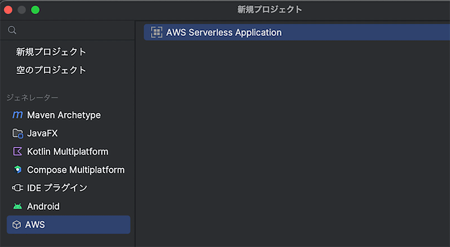This screenshot has width=450, height=247.
Task: Pick the Kotlin Multiplatform generator label
Action: pyautogui.click(x=67, y=152)
